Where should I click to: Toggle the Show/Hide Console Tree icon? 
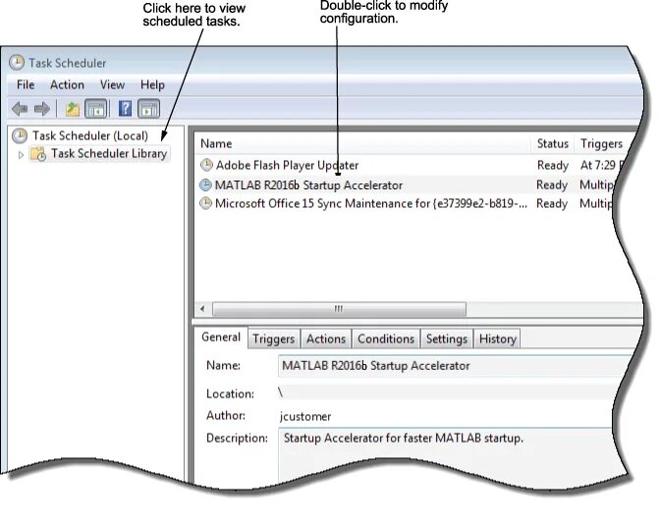(x=96, y=109)
